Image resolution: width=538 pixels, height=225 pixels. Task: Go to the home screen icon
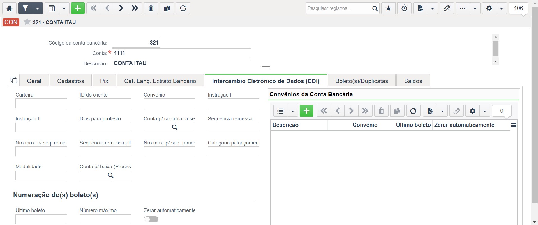point(9,8)
